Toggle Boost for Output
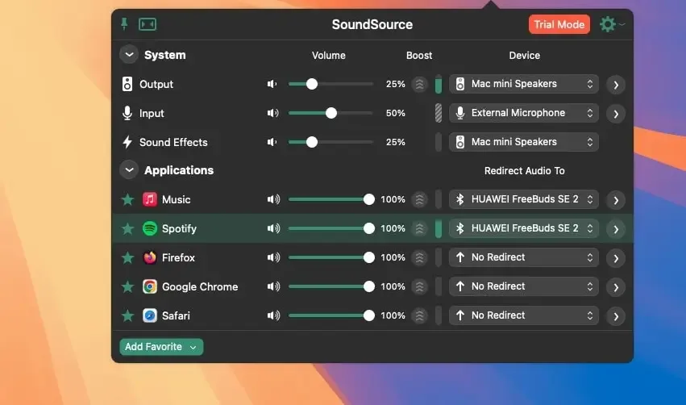This screenshot has height=405, width=686. click(419, 84)
